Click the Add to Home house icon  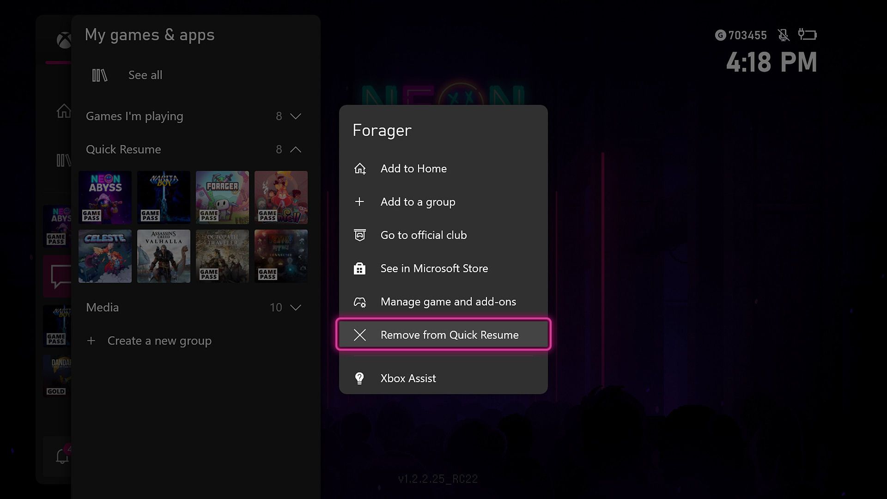coord(359,169)
